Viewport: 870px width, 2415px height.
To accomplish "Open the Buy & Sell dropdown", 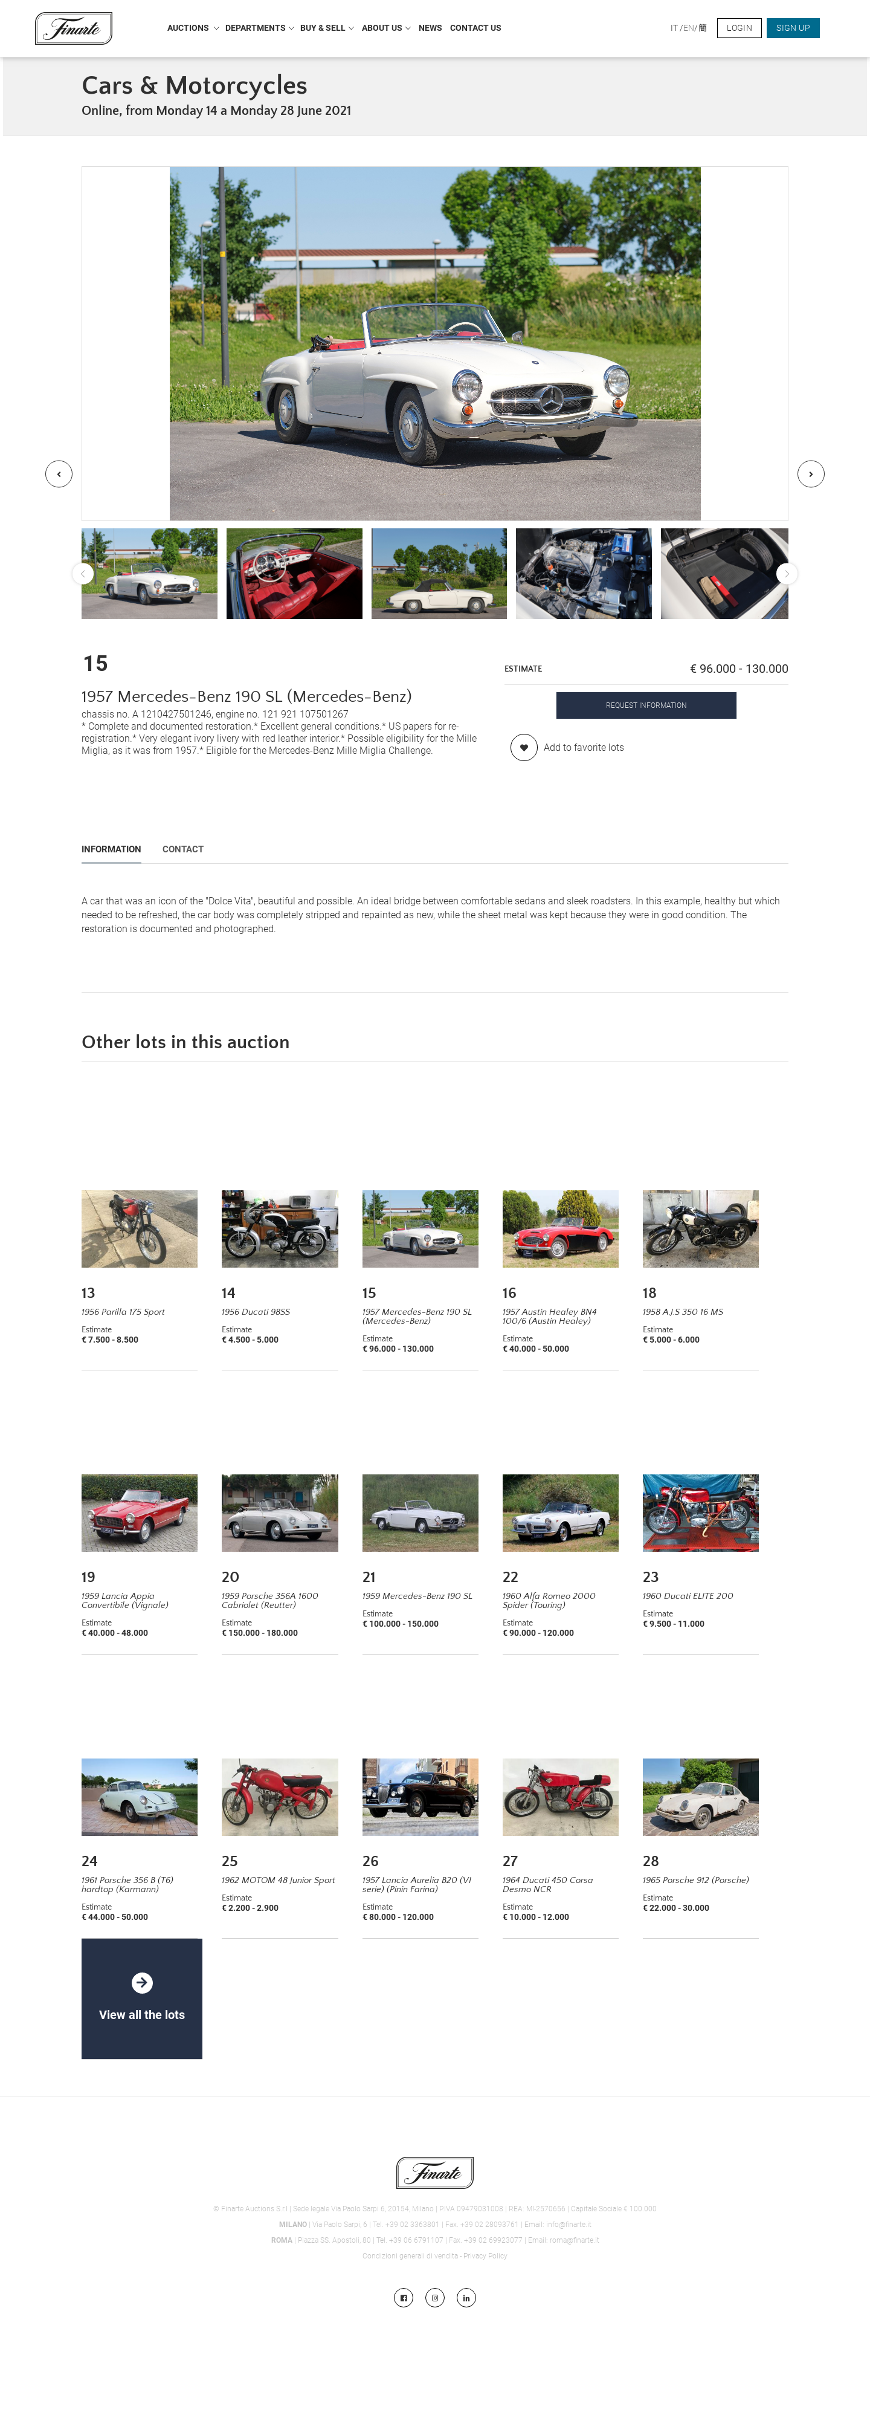I will (x=327, y=28).
